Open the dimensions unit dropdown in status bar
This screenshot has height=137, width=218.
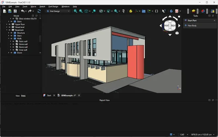tap(203, 134)
